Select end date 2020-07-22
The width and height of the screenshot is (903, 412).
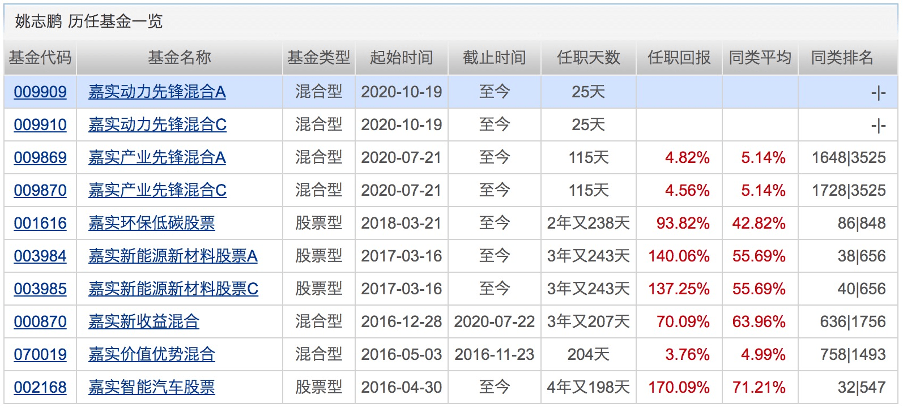point(495,321)
